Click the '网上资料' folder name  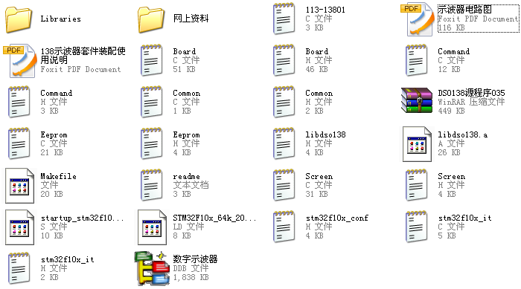coord(191,19)
